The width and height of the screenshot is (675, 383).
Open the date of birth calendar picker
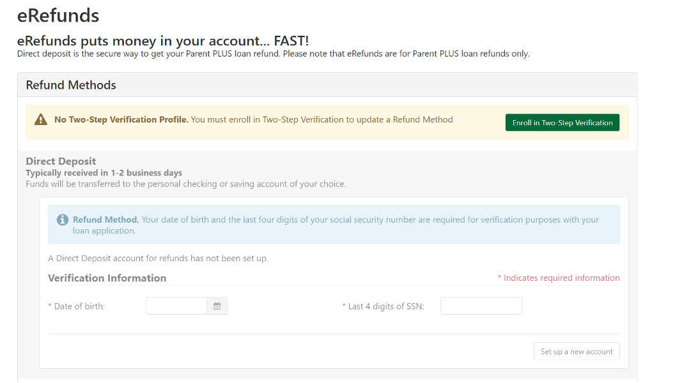tap(217, 306)
